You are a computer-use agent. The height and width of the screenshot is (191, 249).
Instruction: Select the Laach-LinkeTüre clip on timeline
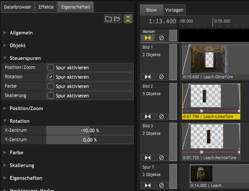click(x=211, y=116)
